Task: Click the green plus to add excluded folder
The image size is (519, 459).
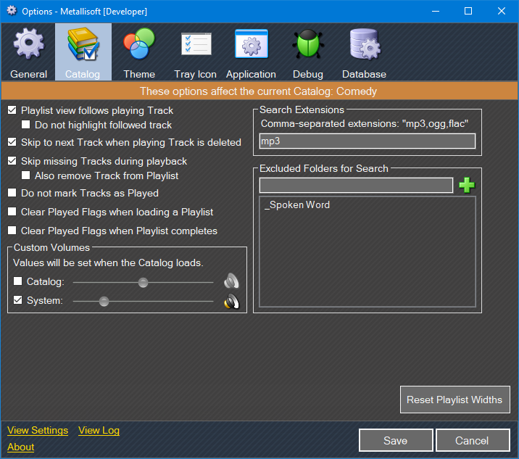Action: [x=467, y=186]
